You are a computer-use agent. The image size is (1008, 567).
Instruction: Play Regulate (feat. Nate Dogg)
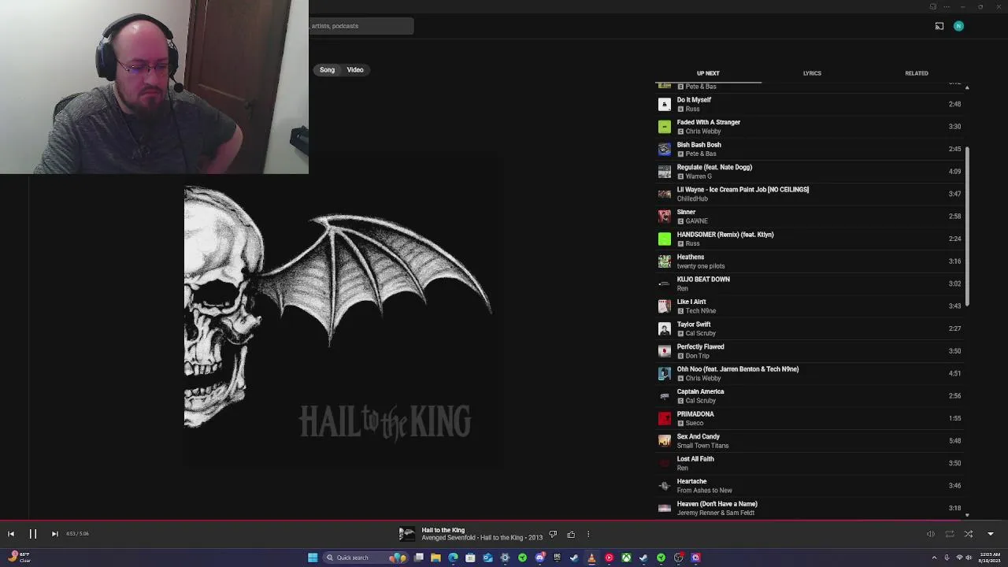(x=809, y=172)
